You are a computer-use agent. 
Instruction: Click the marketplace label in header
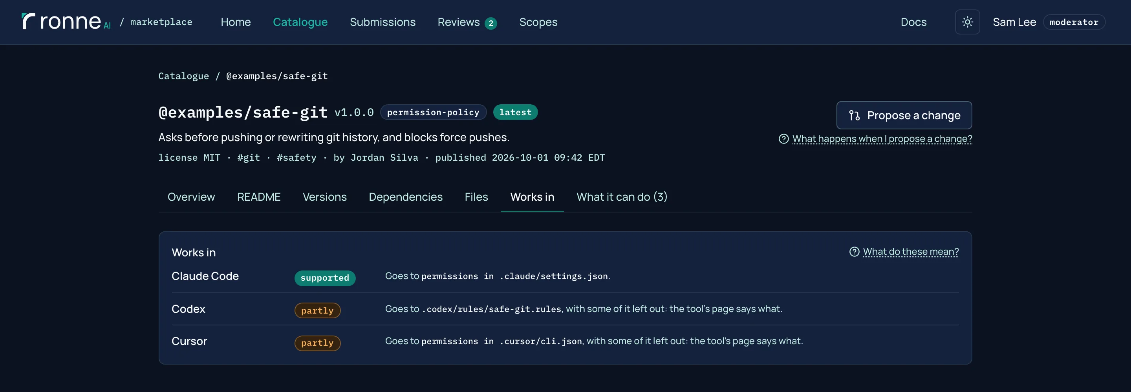click(161, 22)
